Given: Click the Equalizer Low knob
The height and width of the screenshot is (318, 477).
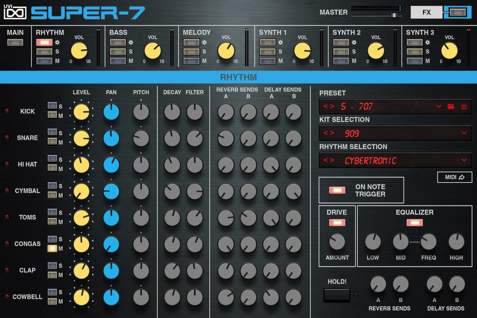Looking at the screenshot, I should pyautogui.click(x=373, y=242).
